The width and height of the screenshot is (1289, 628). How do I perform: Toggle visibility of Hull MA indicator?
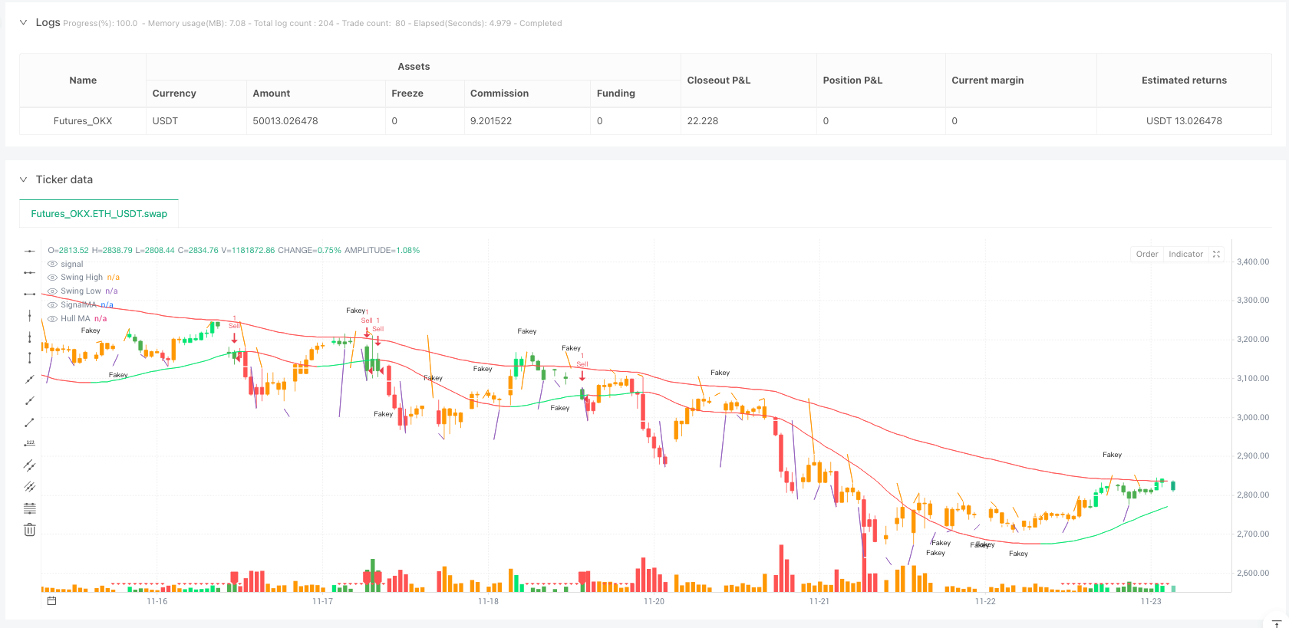point(52,319)
